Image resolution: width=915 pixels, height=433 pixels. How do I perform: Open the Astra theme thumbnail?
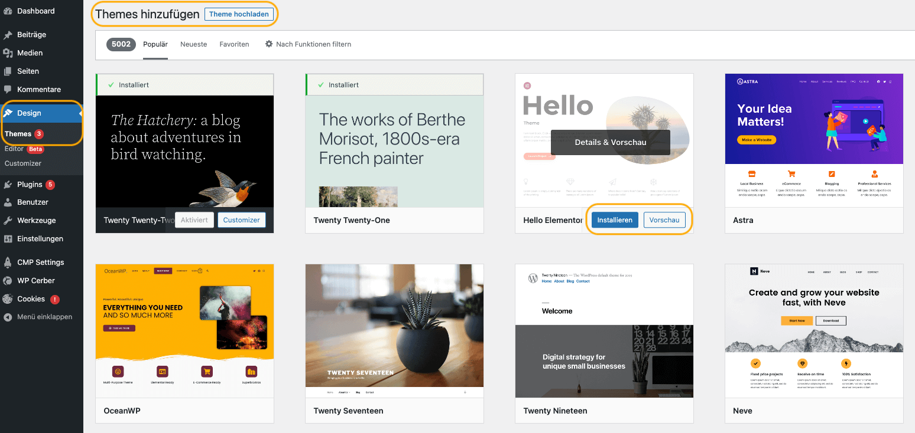click(x=814, y=140)
